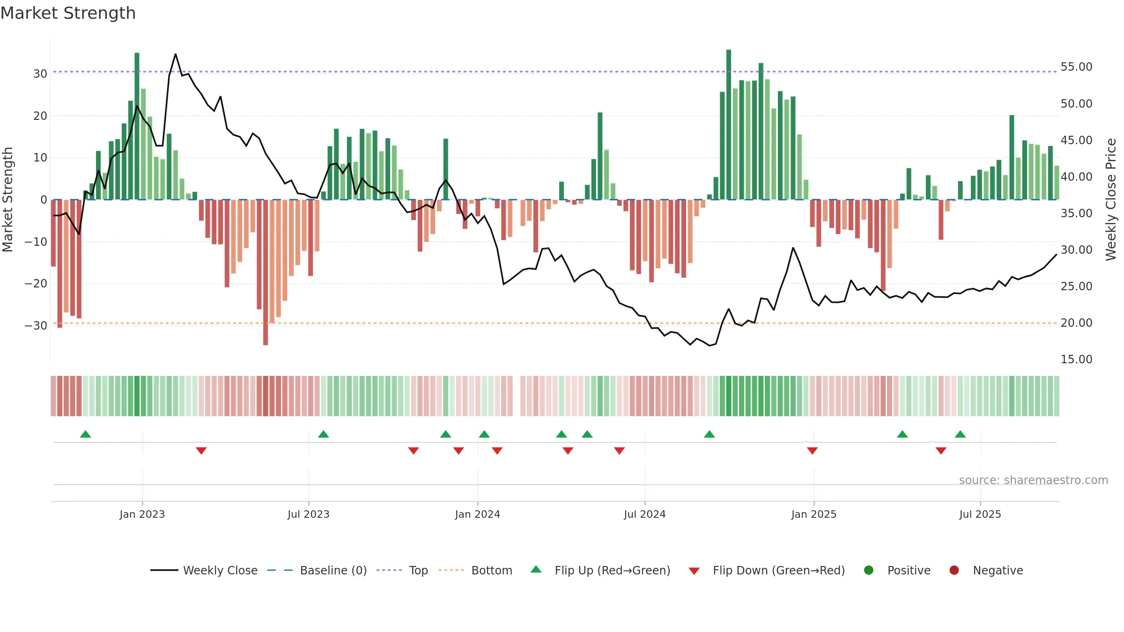Select the only red flip-down triangle between Jan and Jul 2023

click(201, 451)
